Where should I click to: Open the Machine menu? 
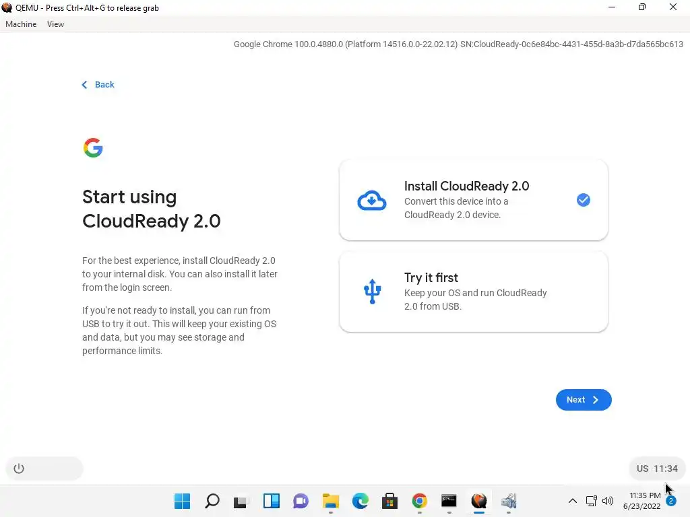21,24
